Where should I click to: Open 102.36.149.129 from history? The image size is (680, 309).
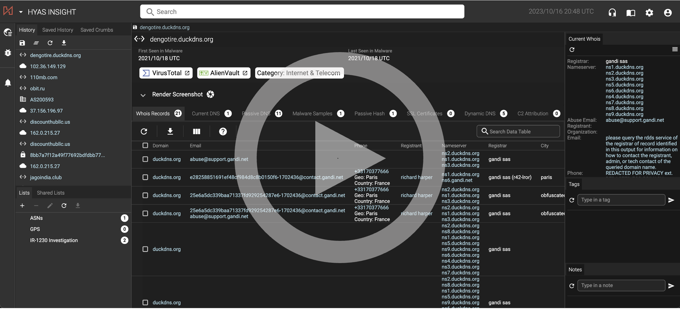(48, 66)
